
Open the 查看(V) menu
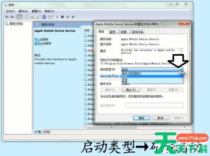(x=36, y=11)
